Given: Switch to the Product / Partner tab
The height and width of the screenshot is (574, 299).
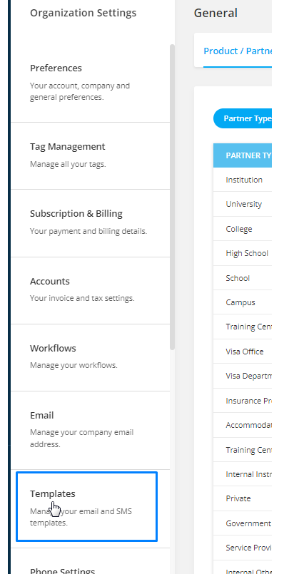Looking at the screenshot, I should point(238,51).
